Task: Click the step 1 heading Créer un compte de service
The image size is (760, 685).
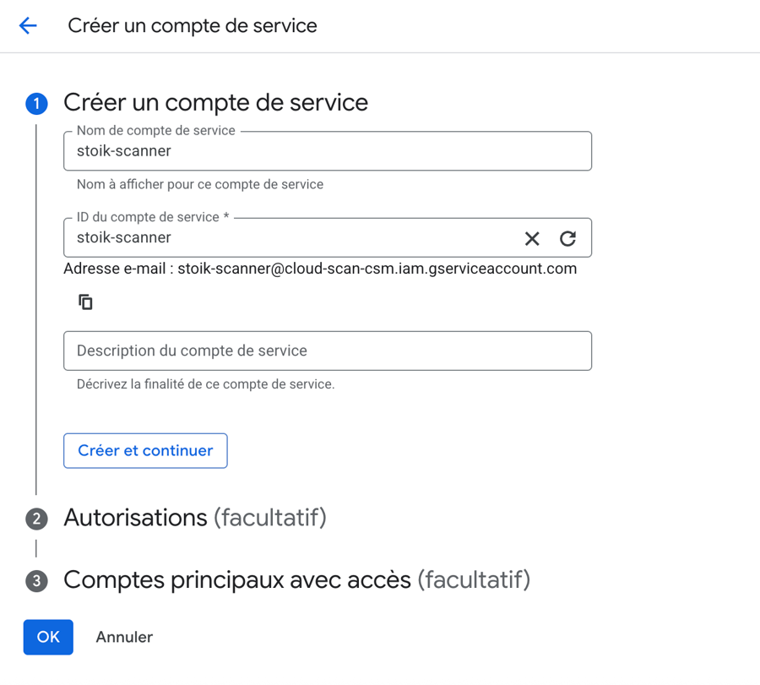Action: tap(215, 103)
